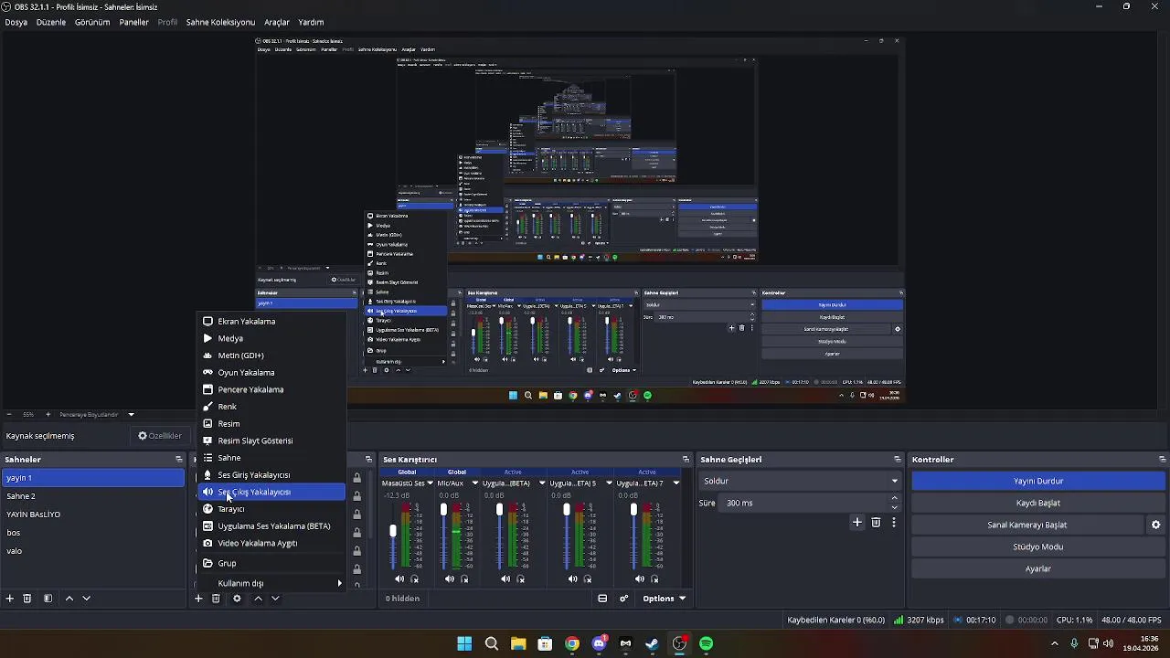Screen dimensions: 1170x658
Task: Click Sanal Kamerayı Başlat button
Action: click(1027, 525)
